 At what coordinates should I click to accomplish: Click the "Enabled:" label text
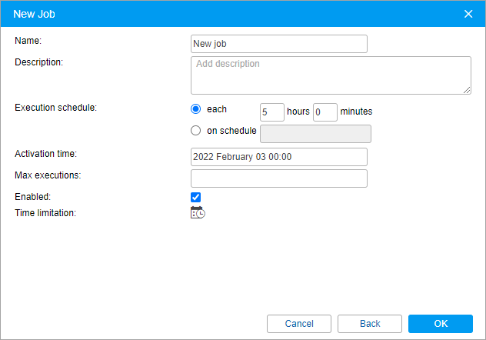pos(33,197)
